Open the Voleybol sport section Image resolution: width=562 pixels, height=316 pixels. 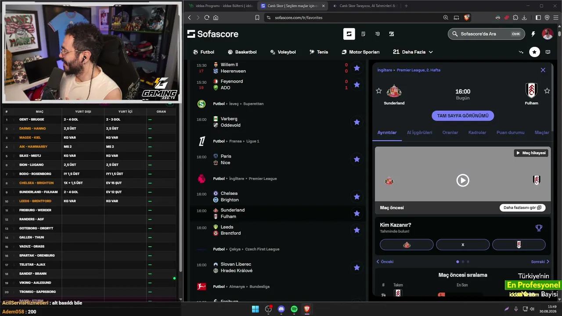tap(283, 52)
